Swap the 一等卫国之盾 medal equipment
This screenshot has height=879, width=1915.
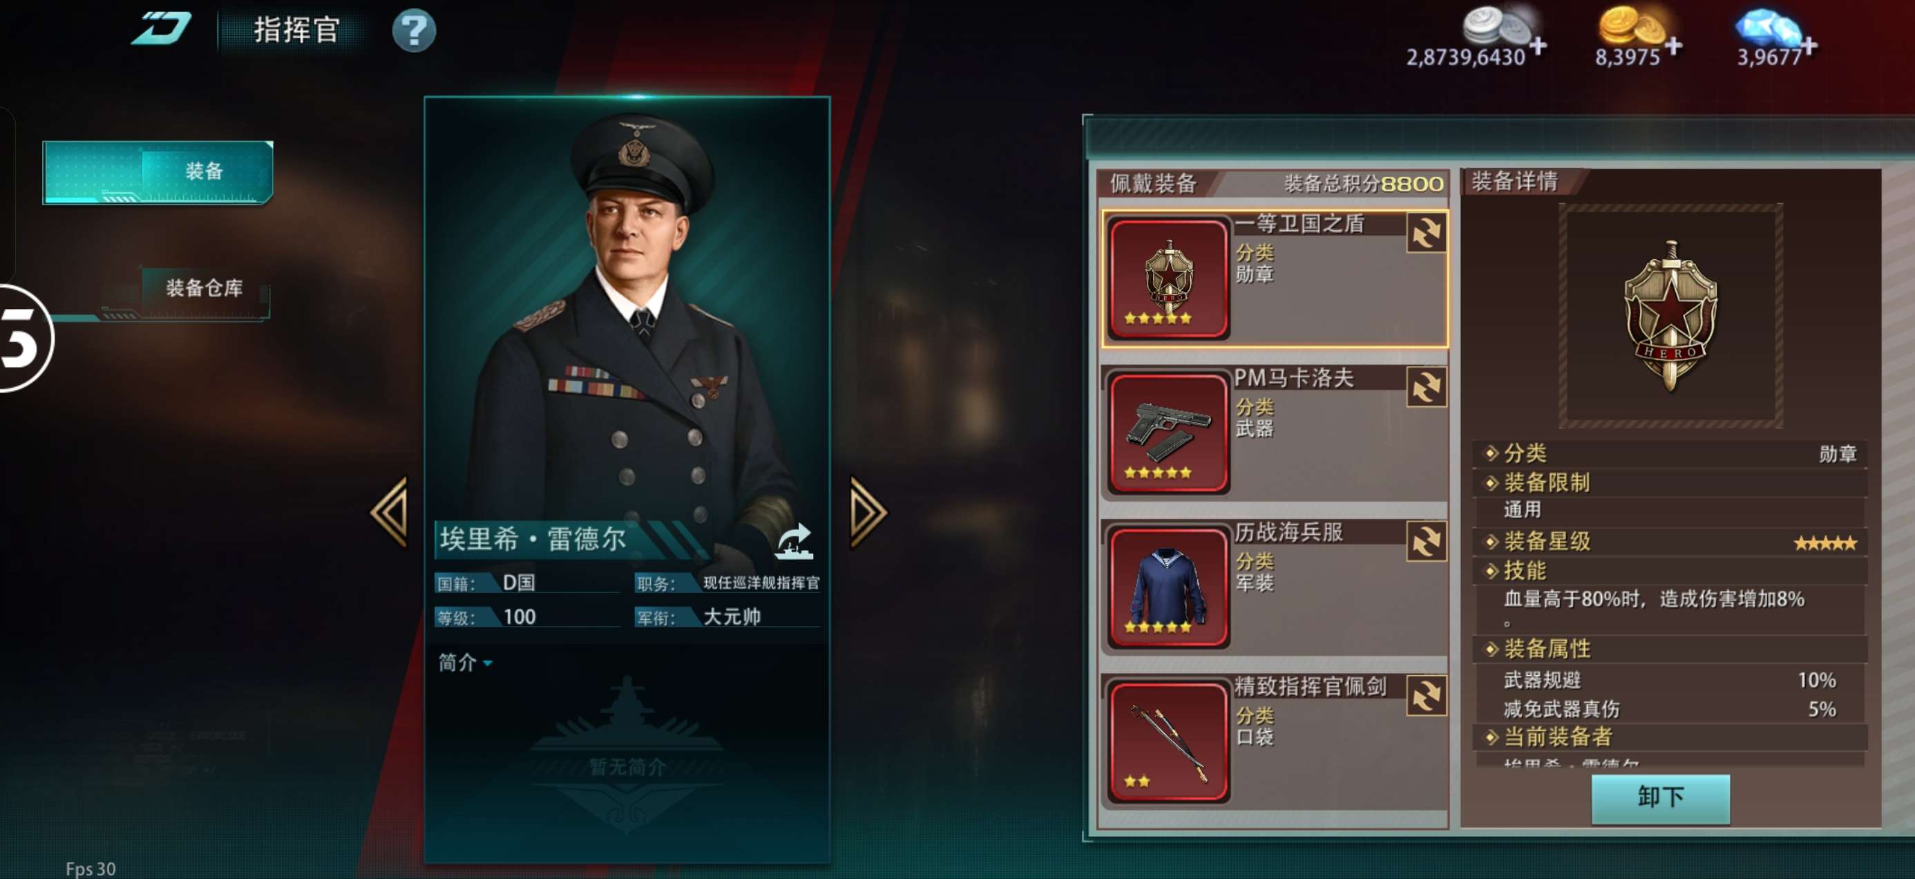click(1426, 233)
